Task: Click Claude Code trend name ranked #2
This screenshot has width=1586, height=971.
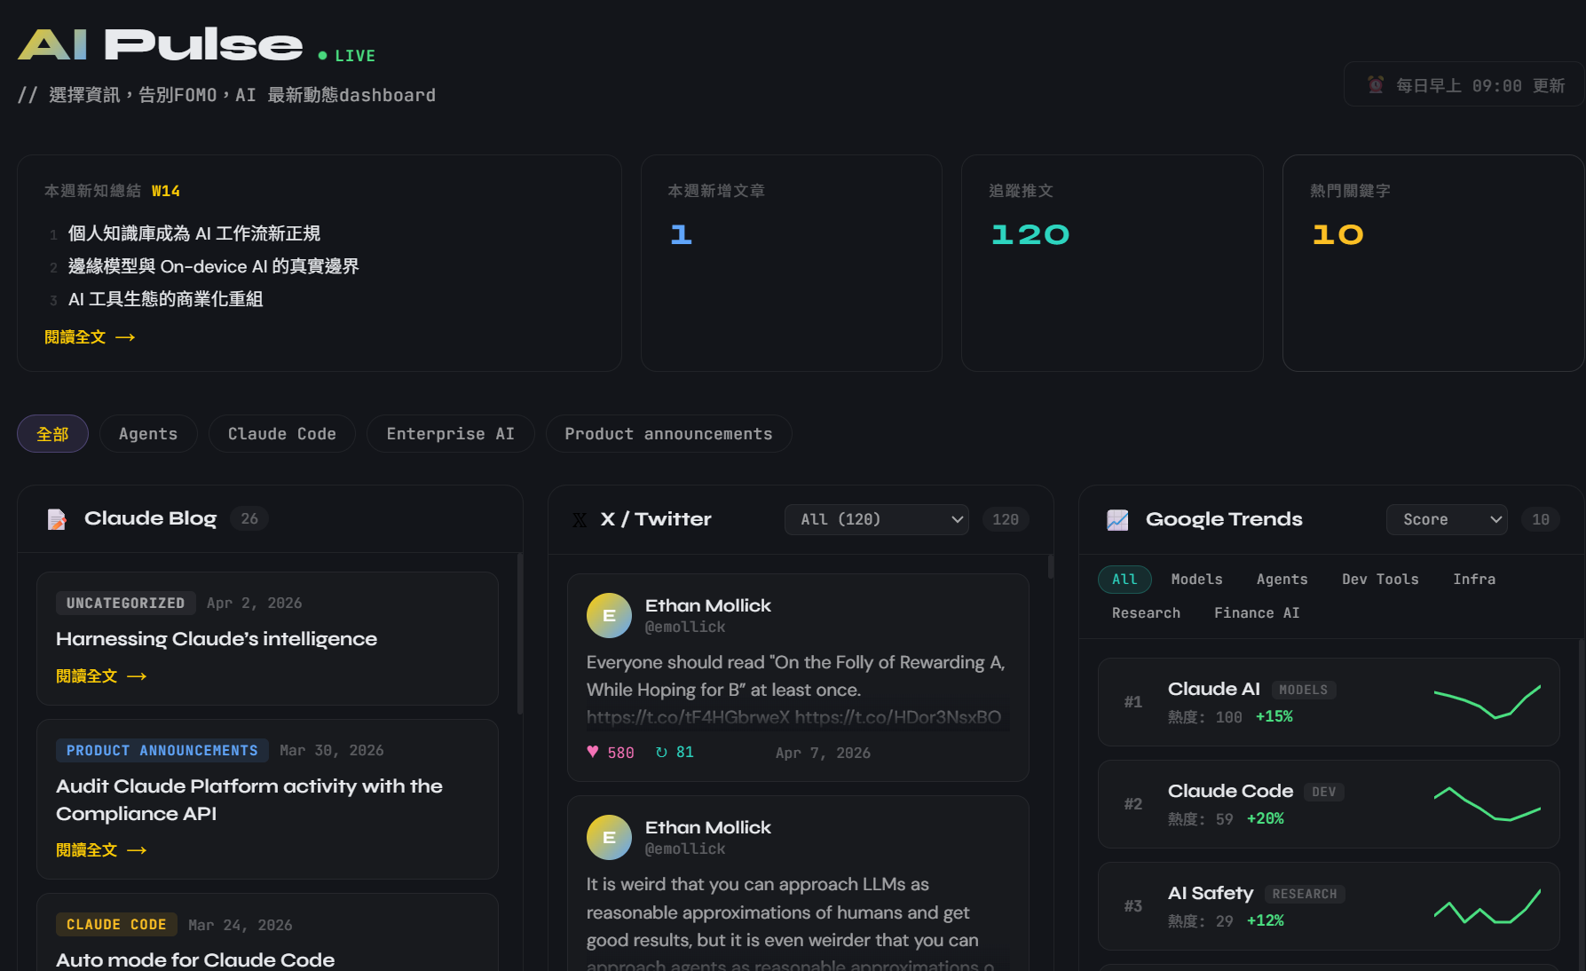Action: 1230,791
